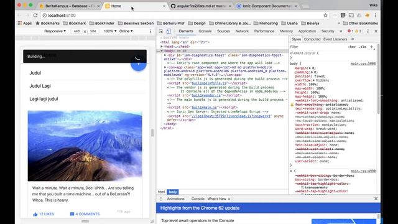
Task: Click the cast screen extension icon
Action: [x=351, y=16]
